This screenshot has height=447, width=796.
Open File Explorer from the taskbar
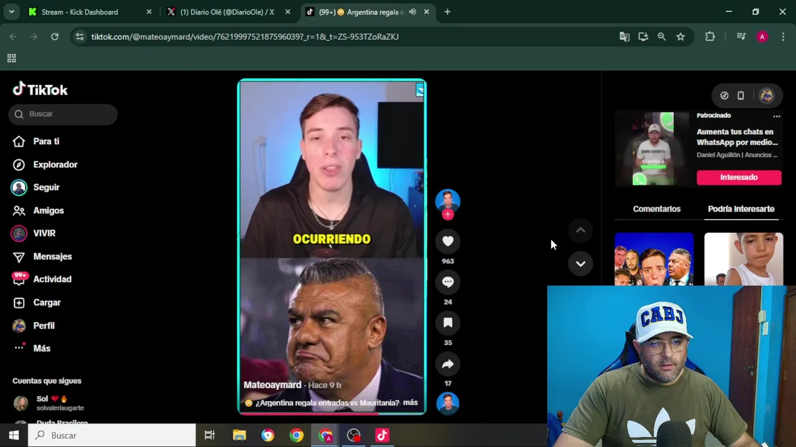(239, 435)
